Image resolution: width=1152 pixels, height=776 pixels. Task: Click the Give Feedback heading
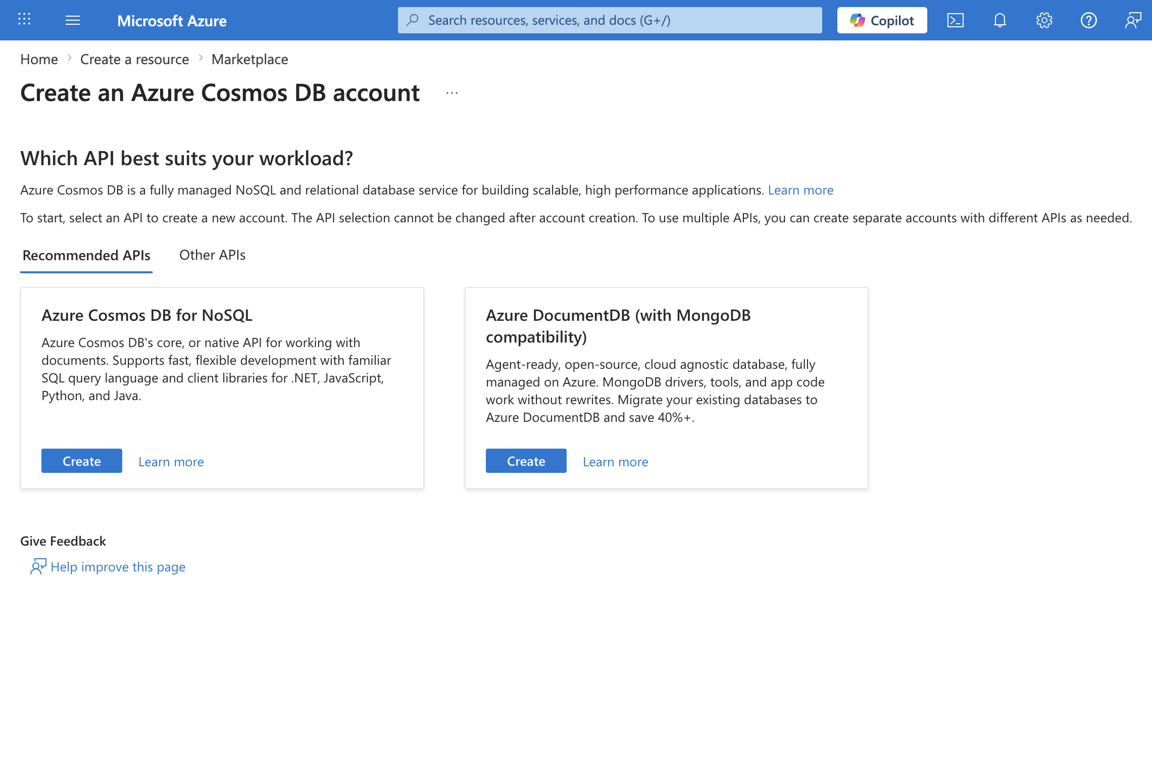[63, 541]
